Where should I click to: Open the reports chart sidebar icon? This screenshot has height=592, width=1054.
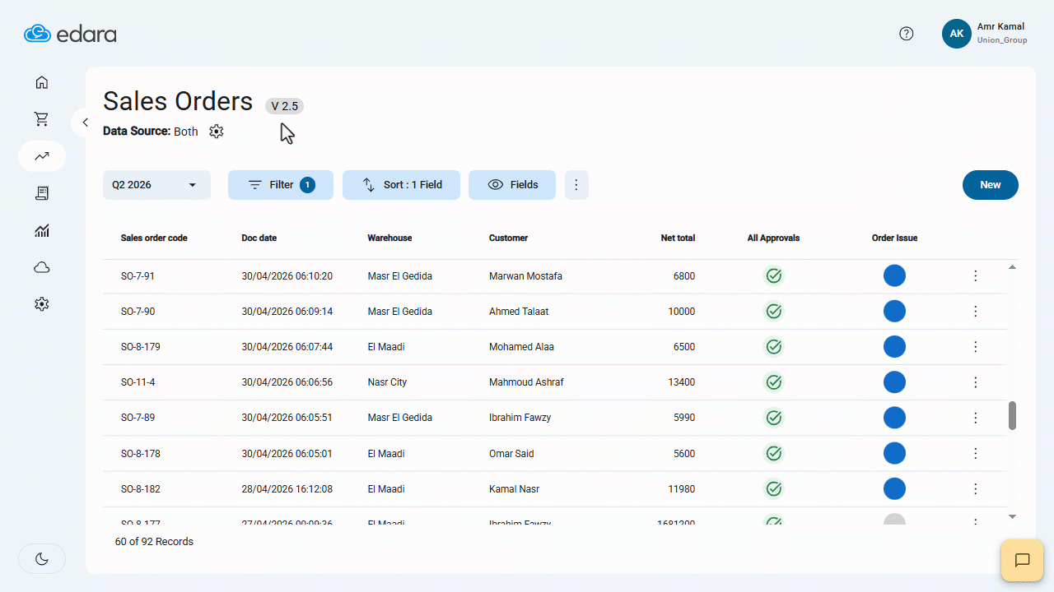(x=42, y=230)
